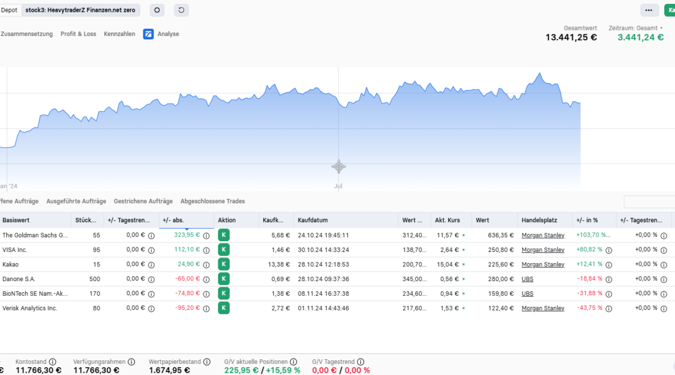Click purchase date 24.10.24 19:45:11
The height and width of the screenshot is (375, 675).
click(x=323, y=235)
